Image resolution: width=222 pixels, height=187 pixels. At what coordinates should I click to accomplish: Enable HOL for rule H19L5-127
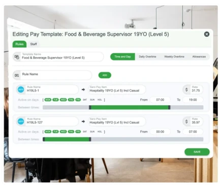[100, 132]
